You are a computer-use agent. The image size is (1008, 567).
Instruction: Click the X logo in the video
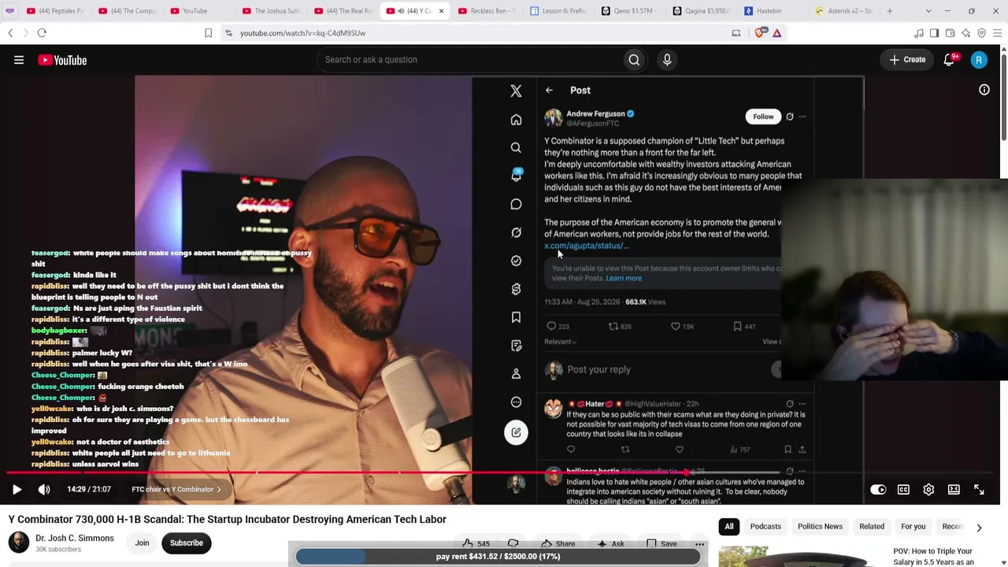[516, 91]
